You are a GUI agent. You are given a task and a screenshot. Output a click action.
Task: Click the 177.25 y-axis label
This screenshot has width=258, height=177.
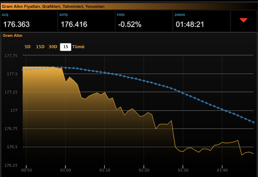tap(11, 92)
